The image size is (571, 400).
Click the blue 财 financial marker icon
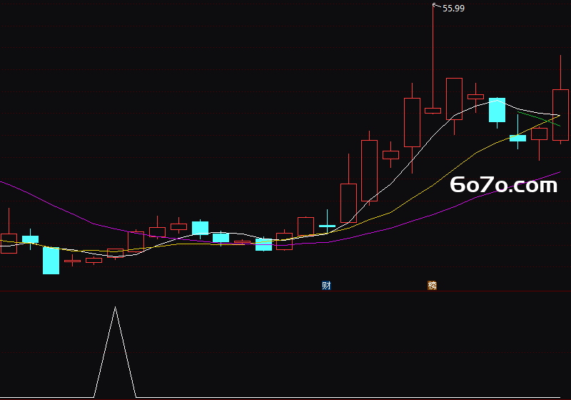click(326, 286)
